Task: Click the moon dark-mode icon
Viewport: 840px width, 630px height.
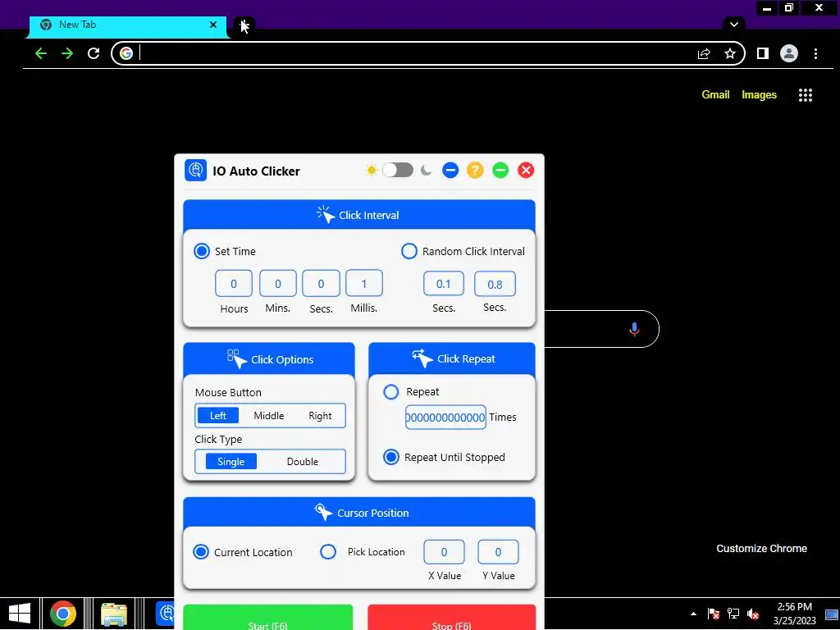Action: [x=427, y=171]
